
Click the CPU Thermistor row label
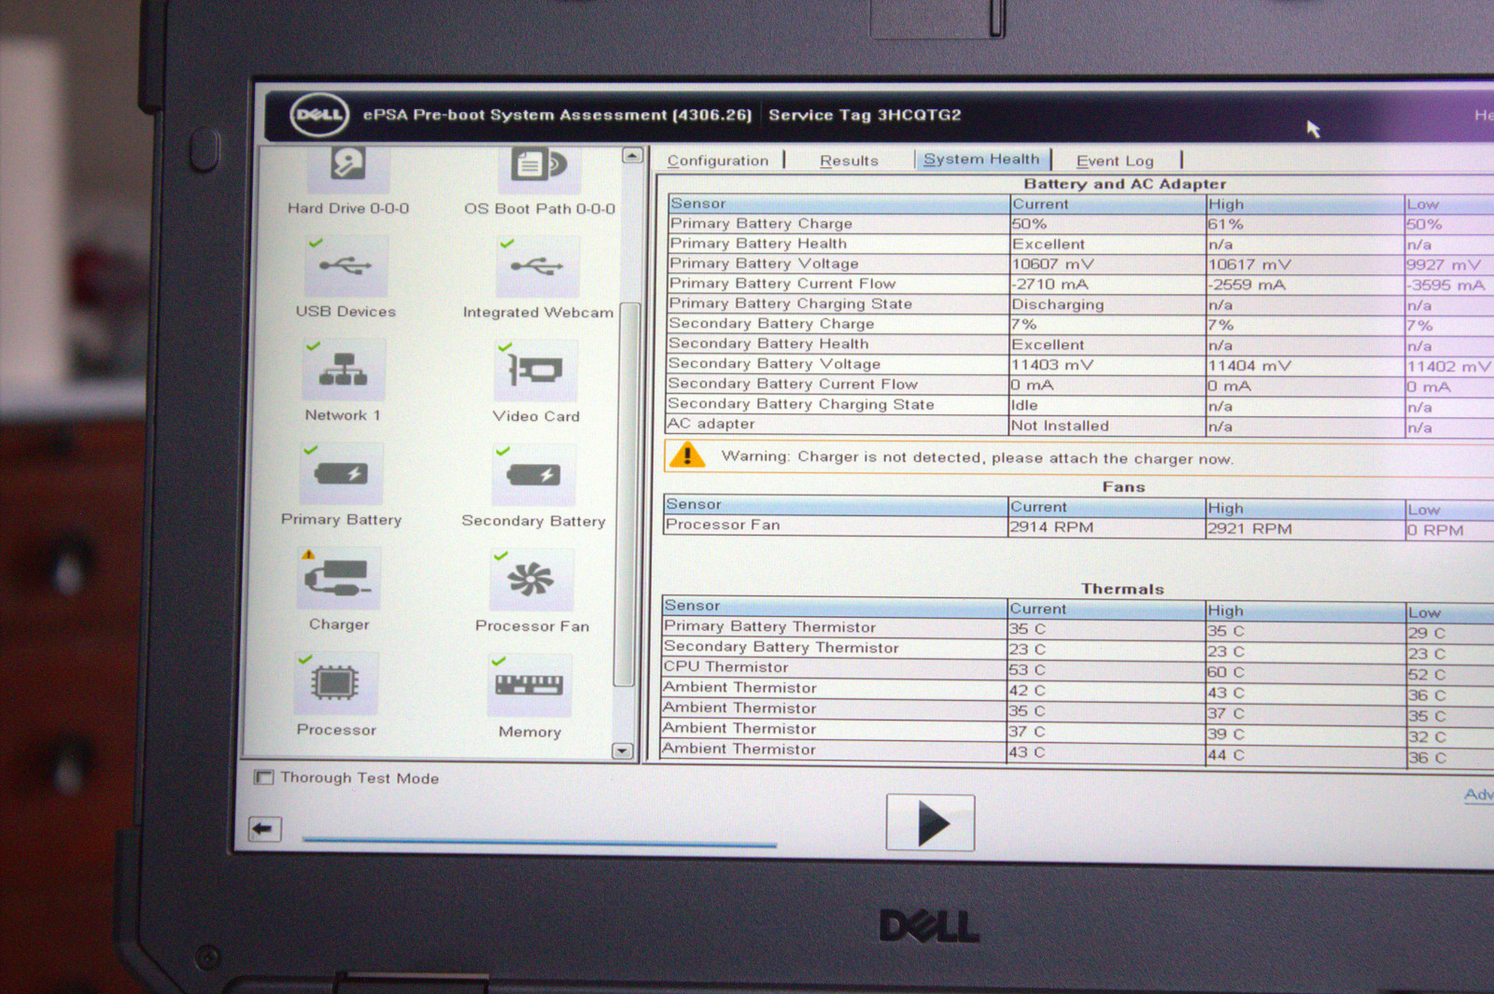[x=726, y=667]
